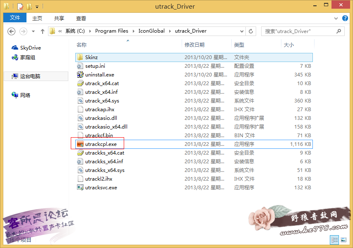The height and width of the screenshot is (248, 353).
Task: Select utrackks_x64.cat icon
Action: [80, 153]
